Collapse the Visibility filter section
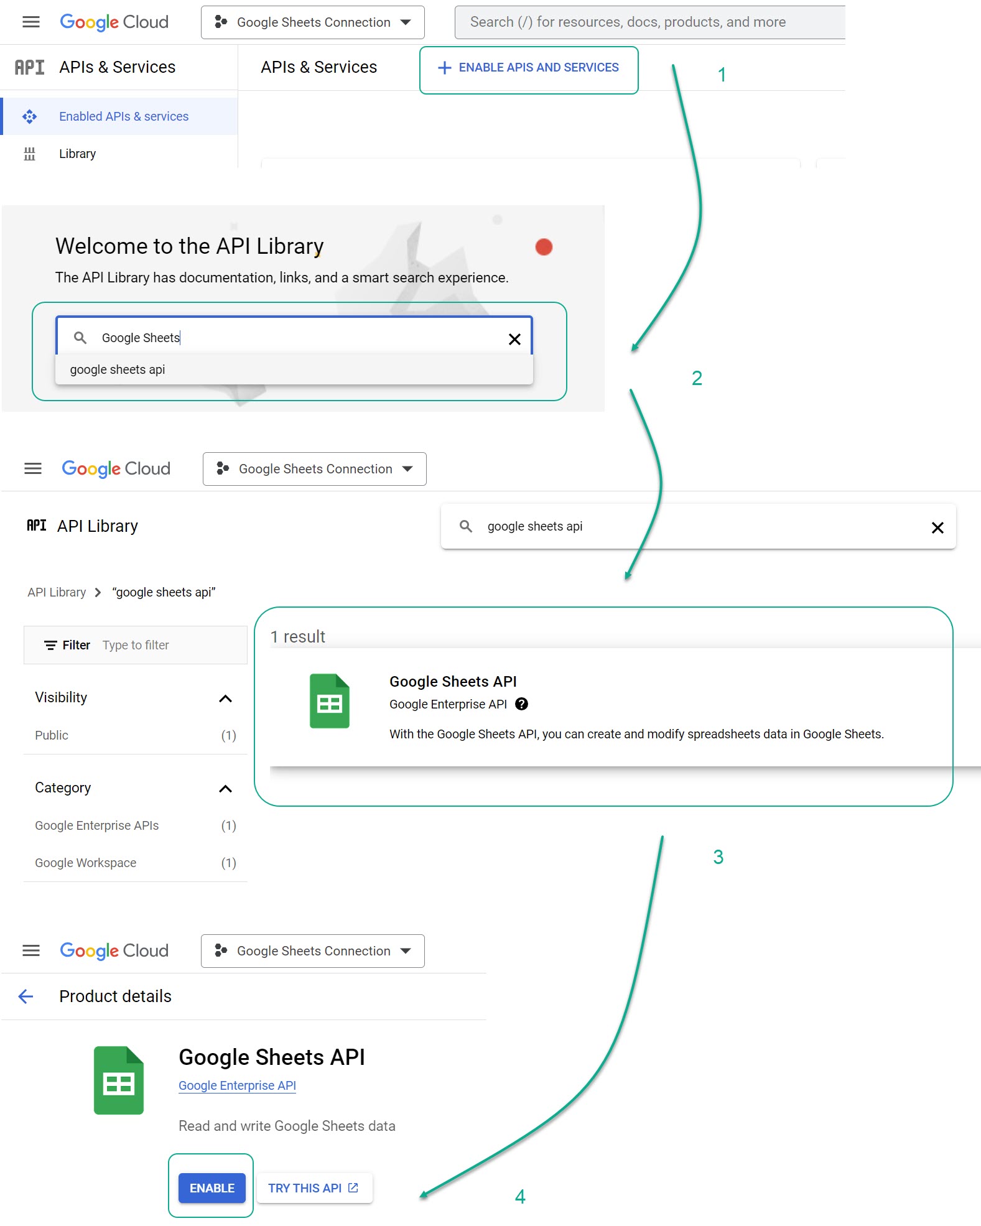Viewport: 981px width, 1226px height. click(x=226, y=699)
